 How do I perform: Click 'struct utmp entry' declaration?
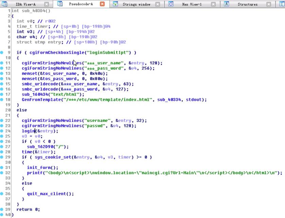pyautogui.click(x=40, y=42)
